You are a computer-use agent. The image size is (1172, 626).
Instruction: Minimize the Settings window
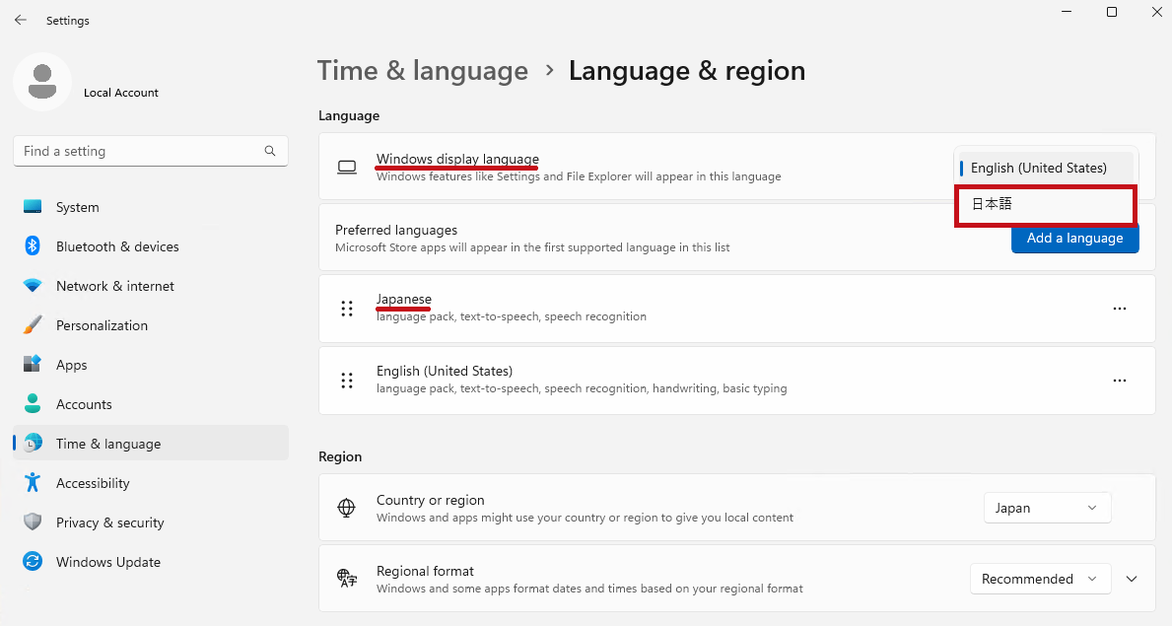pos(1067,12)
